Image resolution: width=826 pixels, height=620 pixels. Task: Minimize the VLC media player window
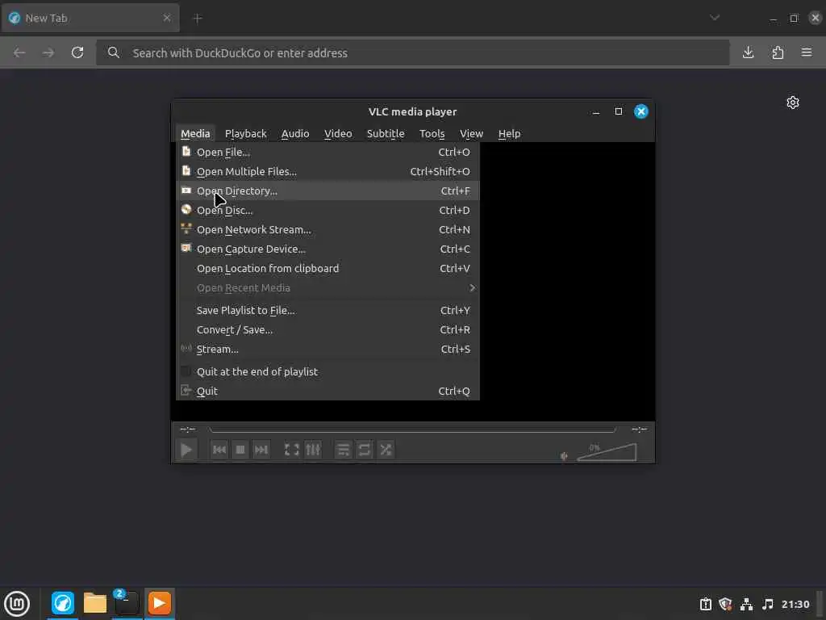[x=596, y=111]
